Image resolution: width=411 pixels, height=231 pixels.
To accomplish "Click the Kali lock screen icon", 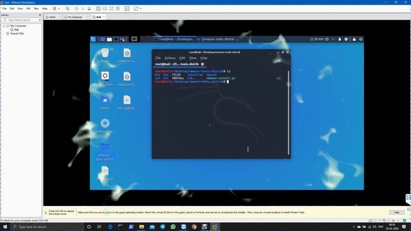I will (354, 39).
